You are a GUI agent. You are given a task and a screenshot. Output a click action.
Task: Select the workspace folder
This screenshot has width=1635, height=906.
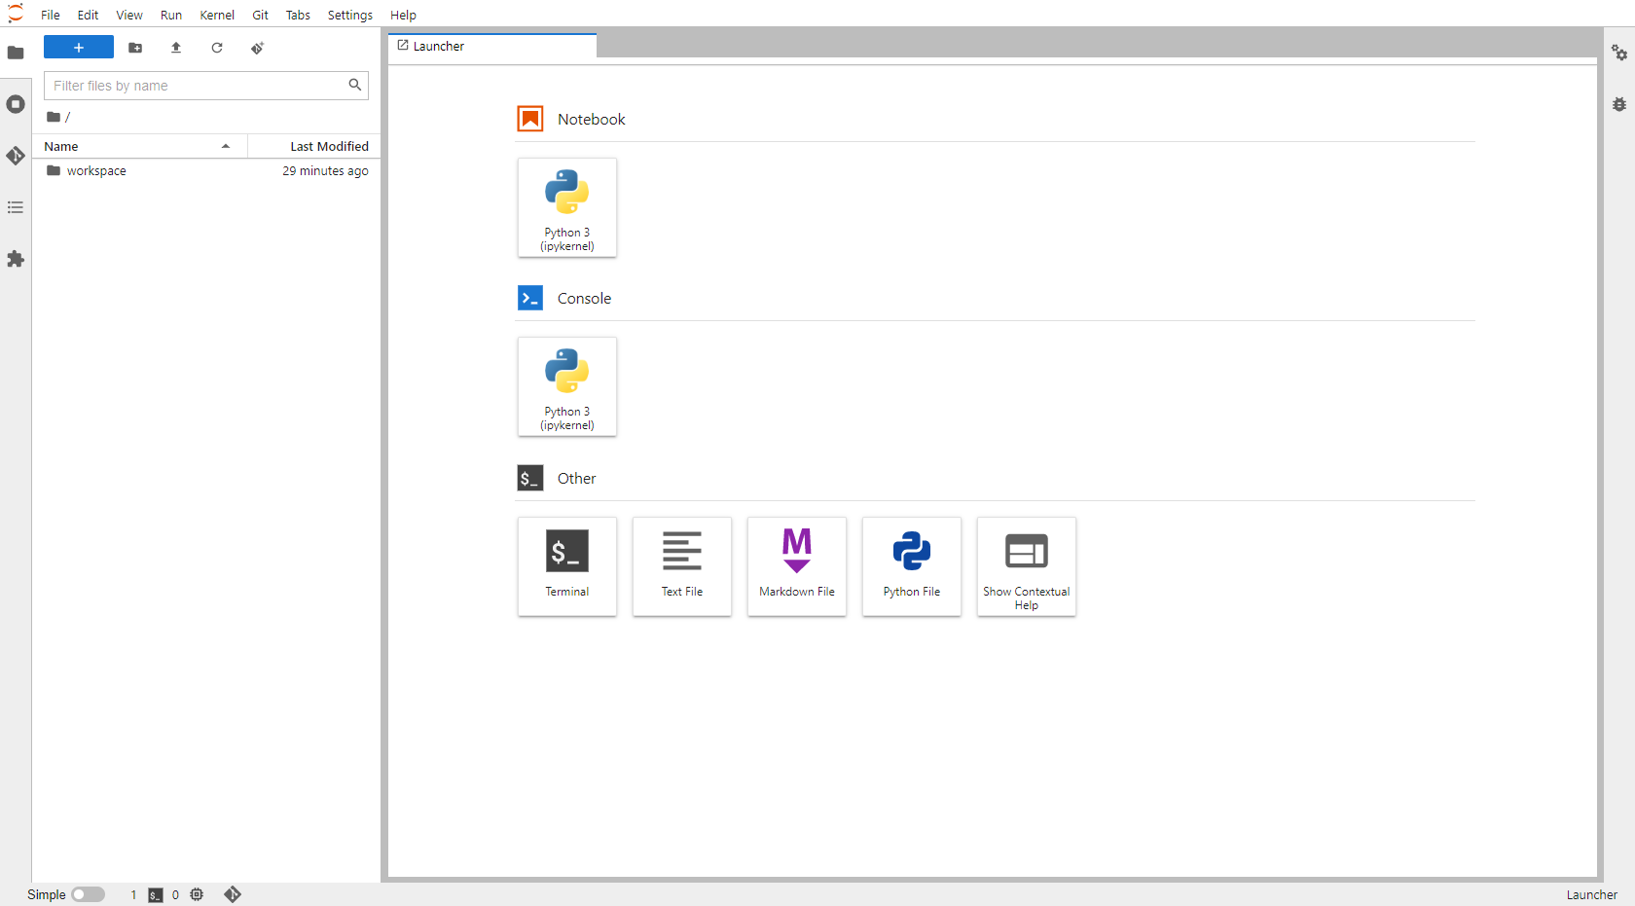pyautogui.click(x=206, y=171)
